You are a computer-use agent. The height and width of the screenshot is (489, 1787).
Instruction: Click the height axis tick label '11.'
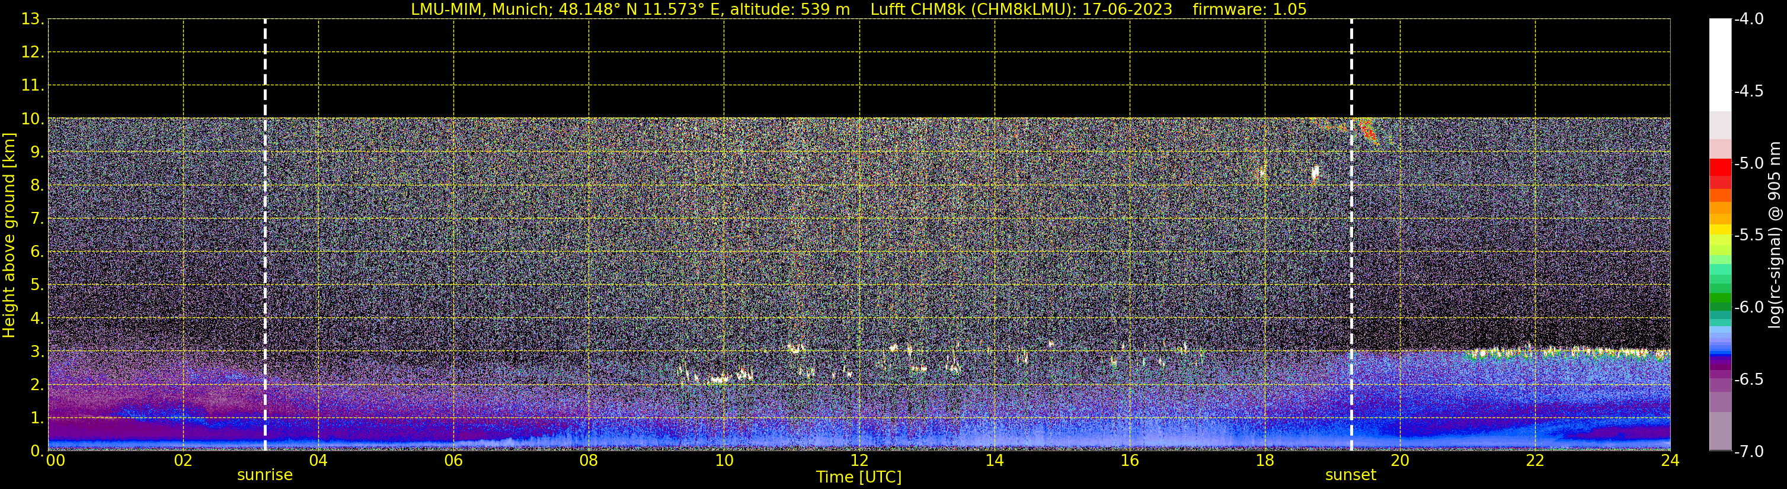[x=33, y=86]
